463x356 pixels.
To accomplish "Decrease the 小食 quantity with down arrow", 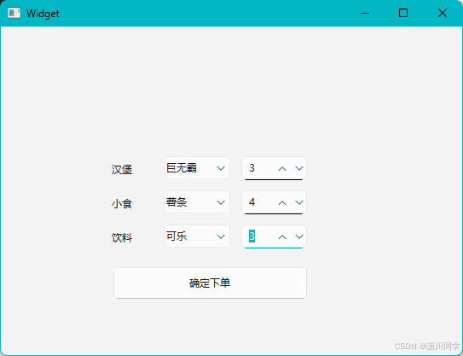I will click(x=299, y=202).
